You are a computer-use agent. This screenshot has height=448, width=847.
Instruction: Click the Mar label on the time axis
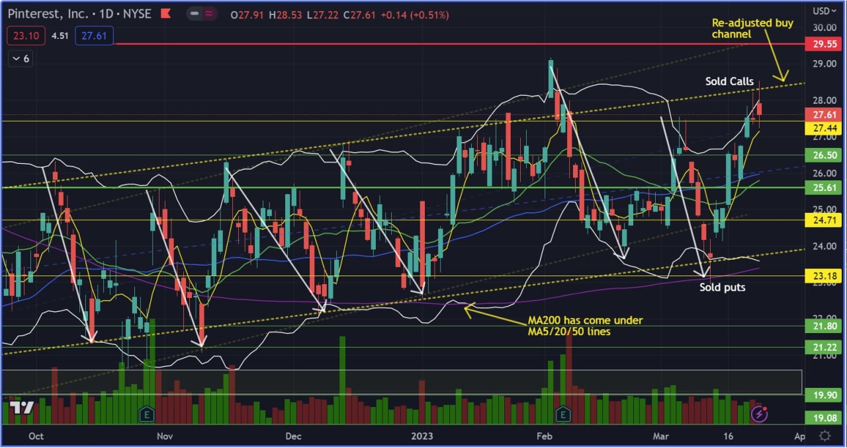click(x=662, y=436)
